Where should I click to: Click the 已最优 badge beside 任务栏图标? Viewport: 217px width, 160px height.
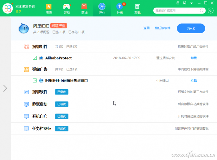pos(62,129)
